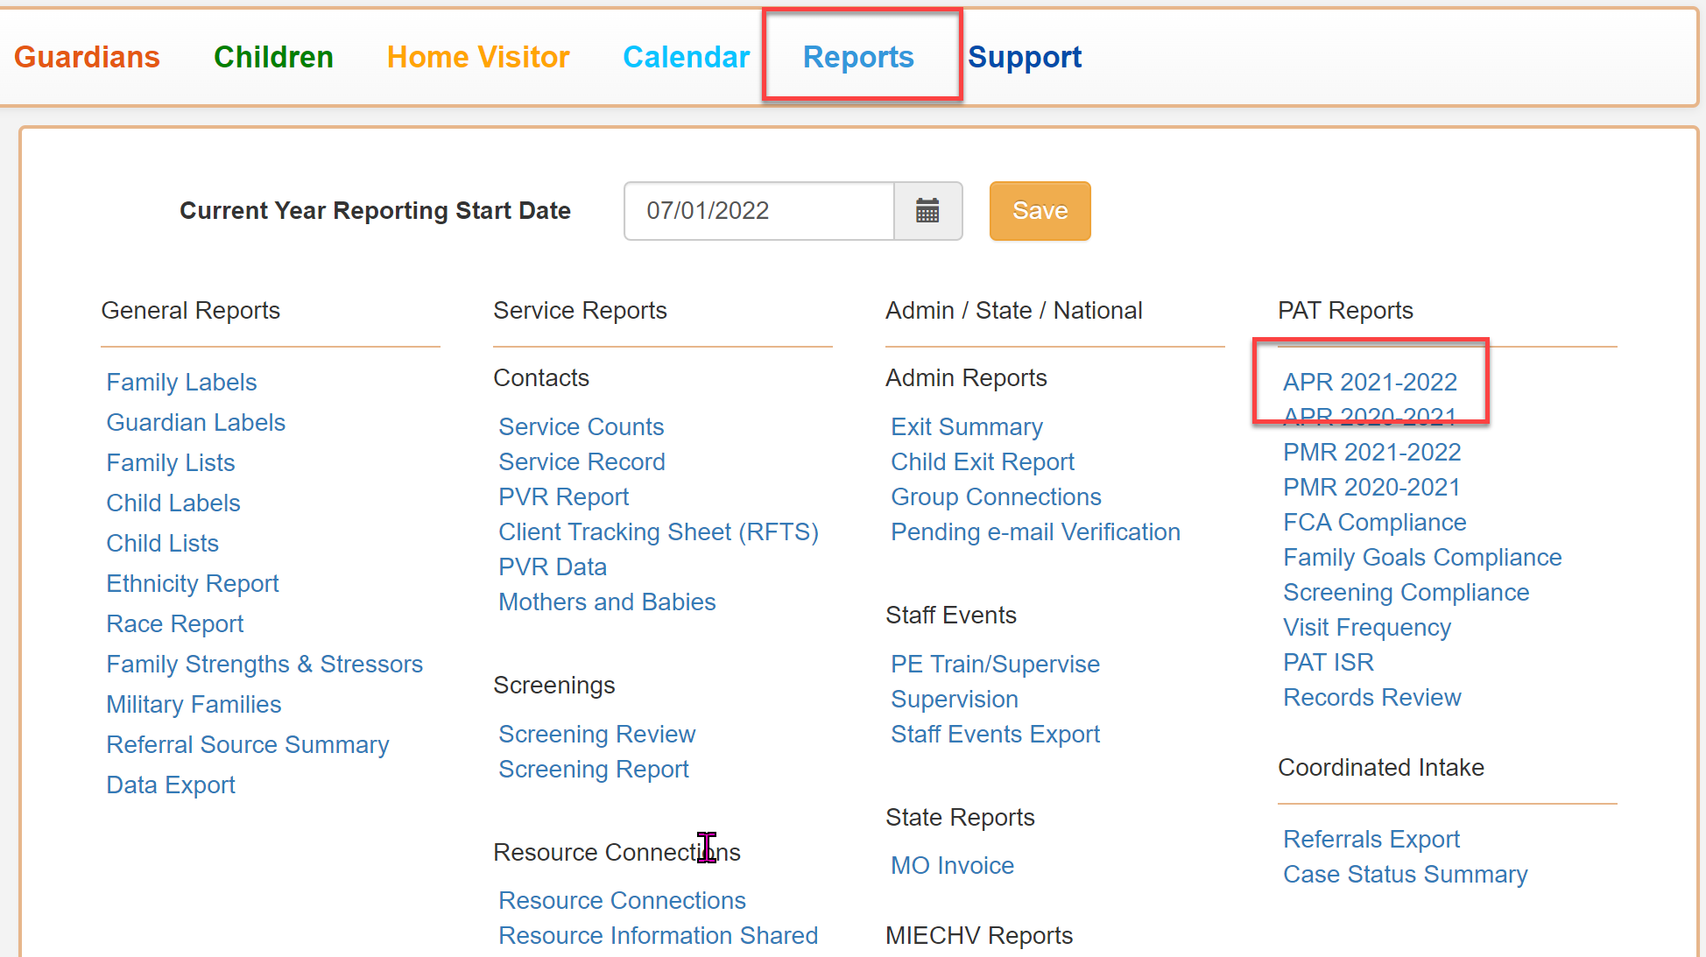Open PE Train/Supervise report
Image resolution: width=1706 pixels, height=957 pixels.
click(x=996, y=665)
